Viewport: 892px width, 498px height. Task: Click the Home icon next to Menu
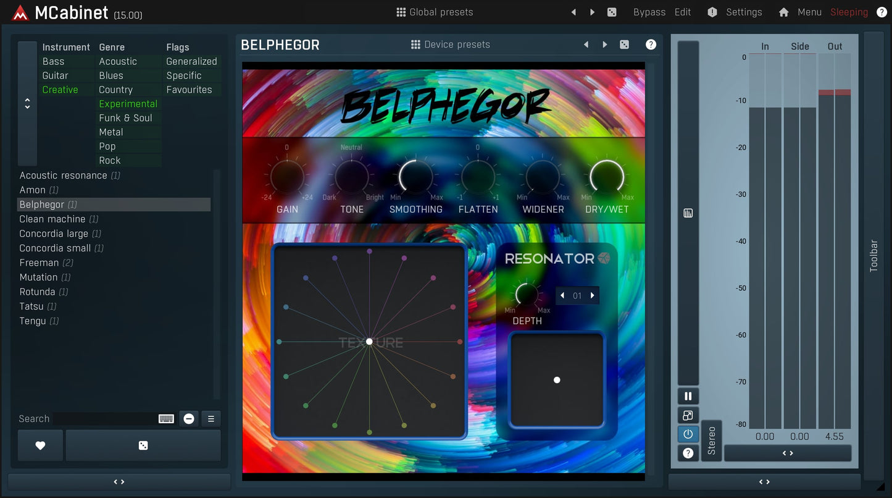click(x=783, y=12)
